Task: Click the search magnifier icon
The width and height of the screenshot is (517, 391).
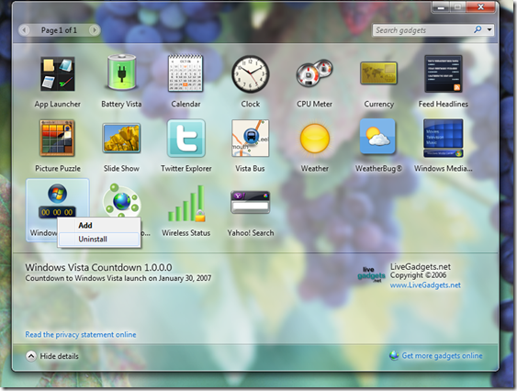Action: pyautogui.click(x=478, y=29)
